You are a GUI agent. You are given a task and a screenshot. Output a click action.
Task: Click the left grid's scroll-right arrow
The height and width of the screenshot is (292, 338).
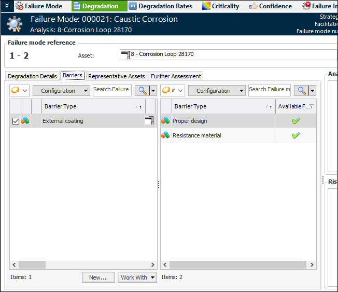coord(153,265)
